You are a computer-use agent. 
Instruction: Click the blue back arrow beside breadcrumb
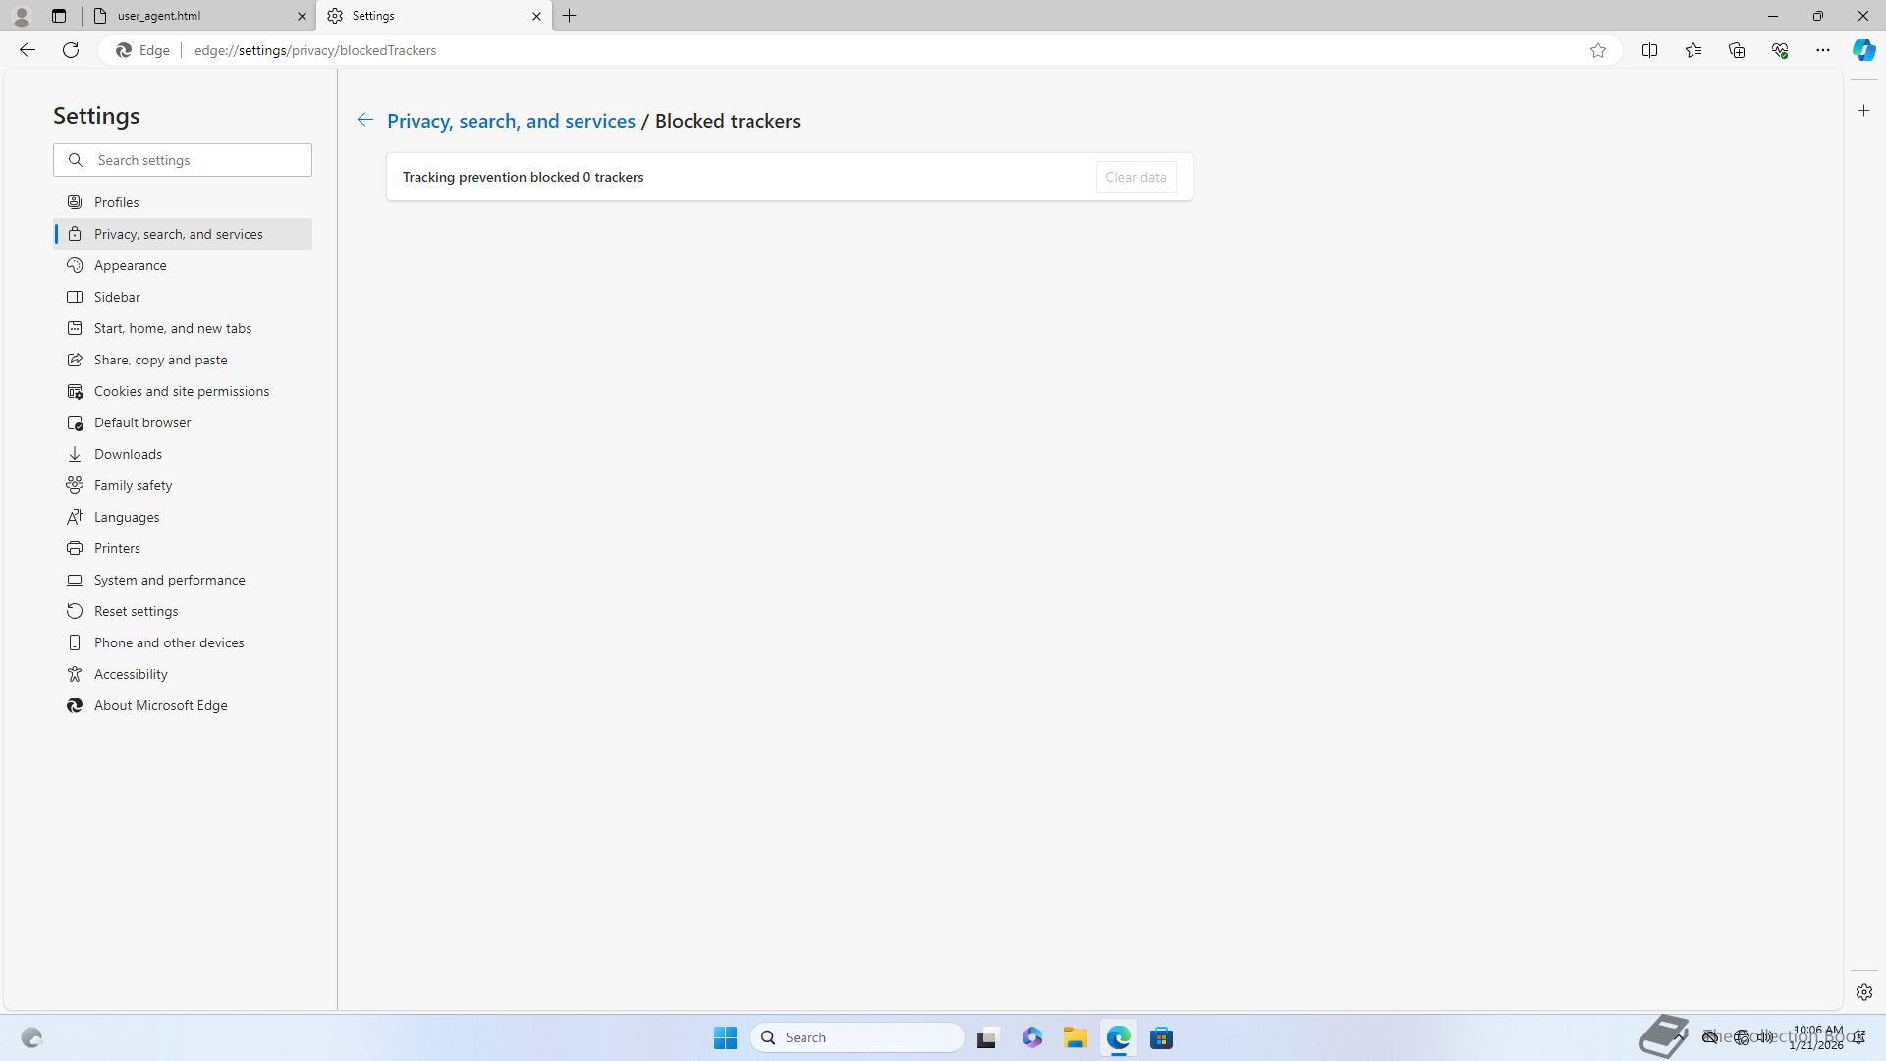pos(364,120)
